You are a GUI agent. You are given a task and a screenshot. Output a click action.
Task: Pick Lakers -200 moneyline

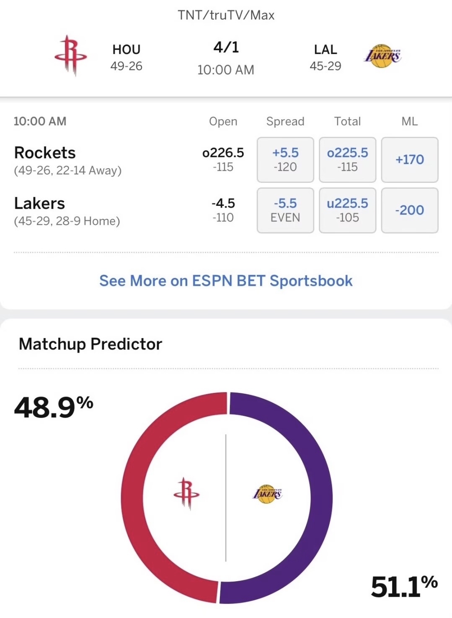coord(410,210)
